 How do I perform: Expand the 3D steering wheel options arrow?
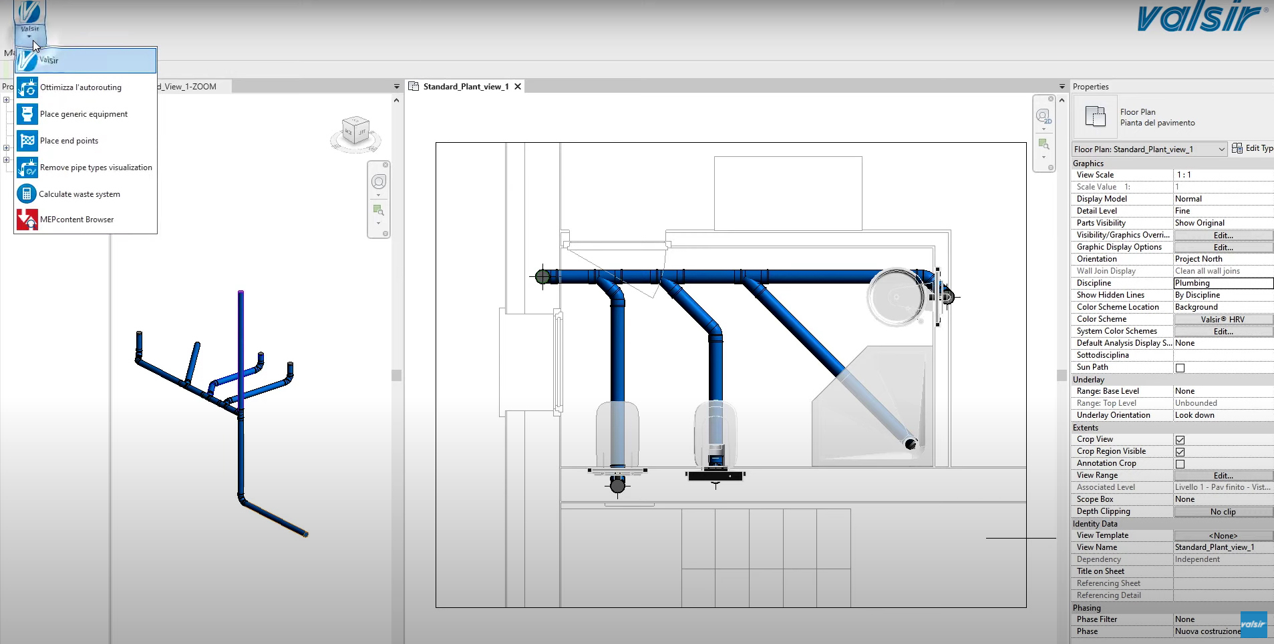pos(379,196)
